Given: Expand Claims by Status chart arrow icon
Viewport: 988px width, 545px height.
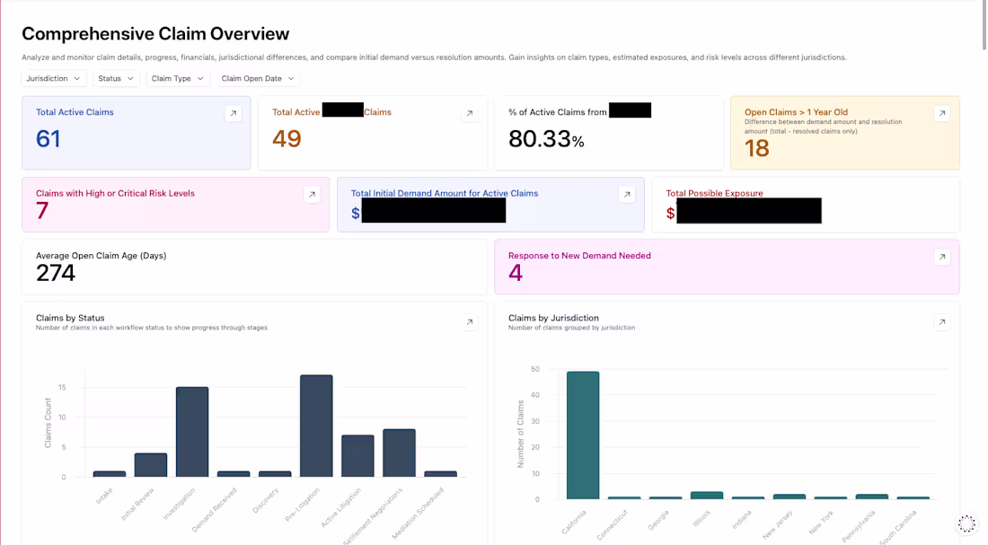Looking at the screenshot, I should point(470,322).
